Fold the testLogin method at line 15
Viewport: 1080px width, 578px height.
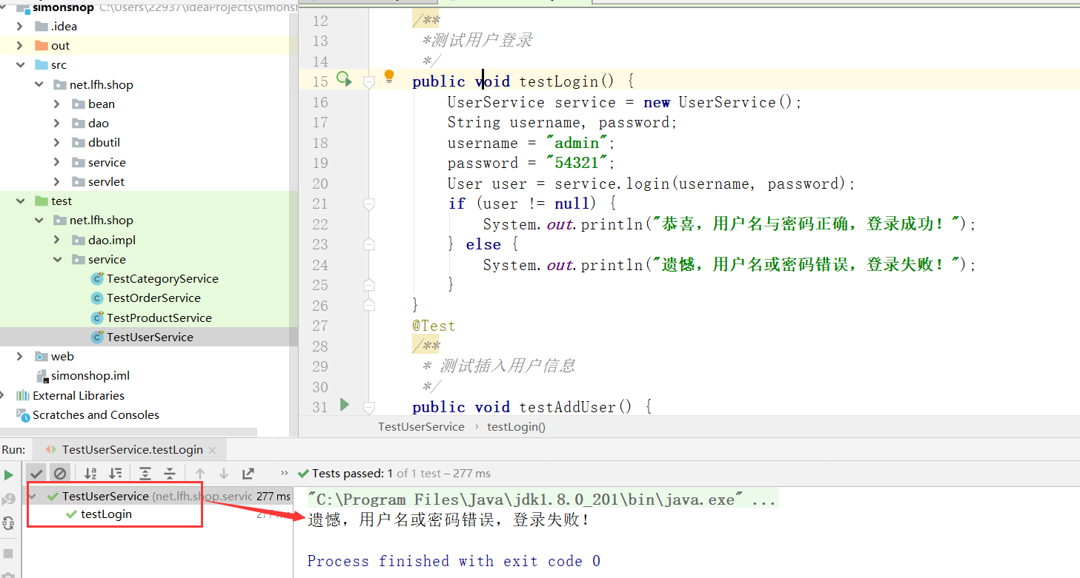pos(369,81)
